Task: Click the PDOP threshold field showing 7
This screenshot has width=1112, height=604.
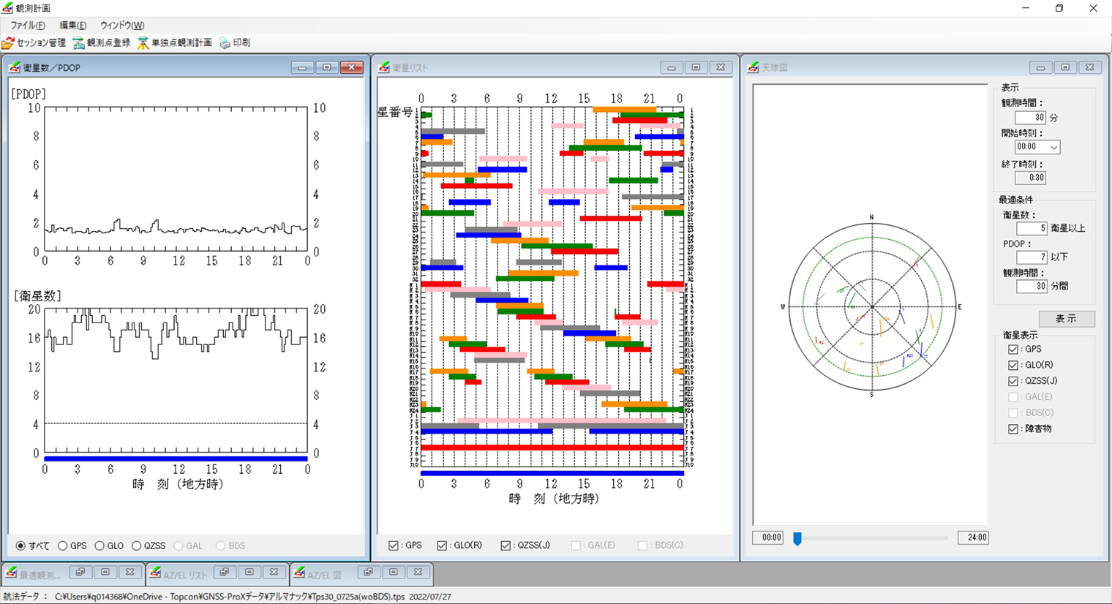Action: point(1032,257)
